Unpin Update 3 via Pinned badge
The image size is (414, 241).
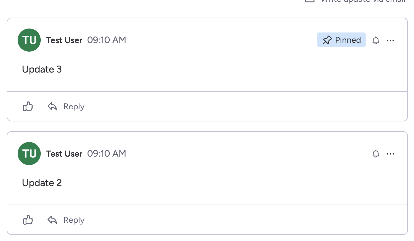[341, 40]
